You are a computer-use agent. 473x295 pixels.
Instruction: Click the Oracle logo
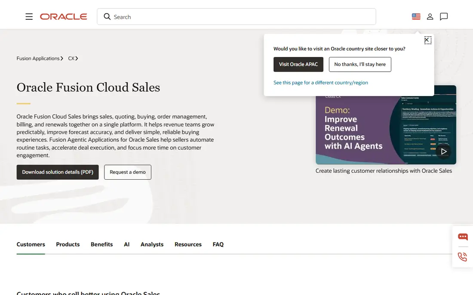pyautogui.click(x=63, y=17)
